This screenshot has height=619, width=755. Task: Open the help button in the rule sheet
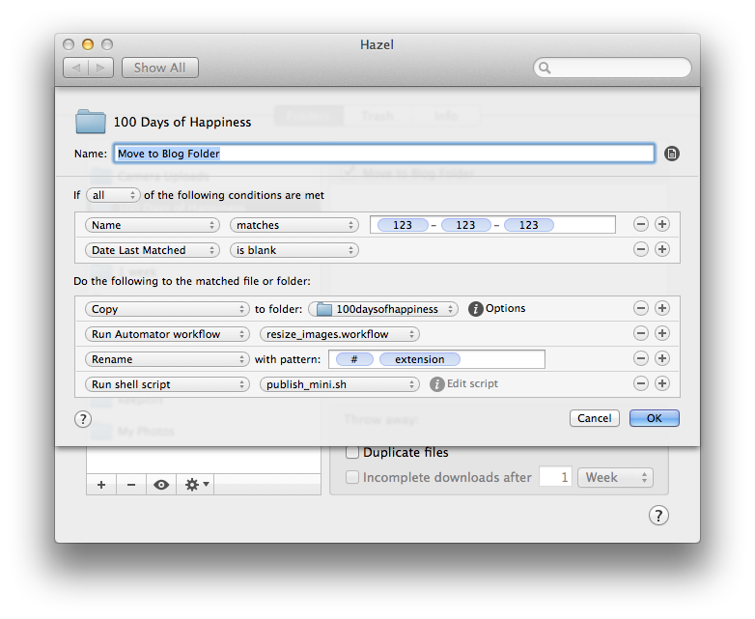(x=83, y=419)
